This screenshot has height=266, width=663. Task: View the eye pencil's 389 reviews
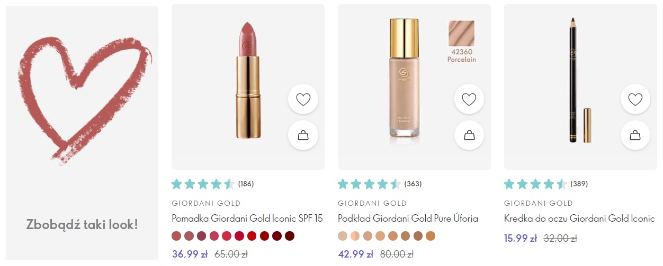[x=545, y=184]
